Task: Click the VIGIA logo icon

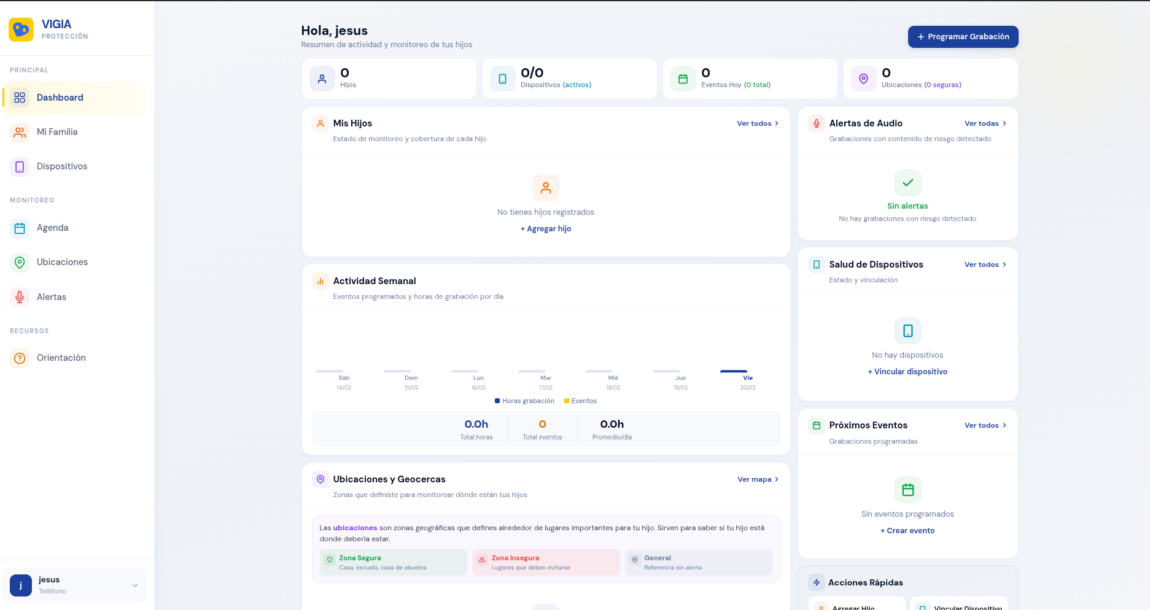Action: click(x=21, y=29)
